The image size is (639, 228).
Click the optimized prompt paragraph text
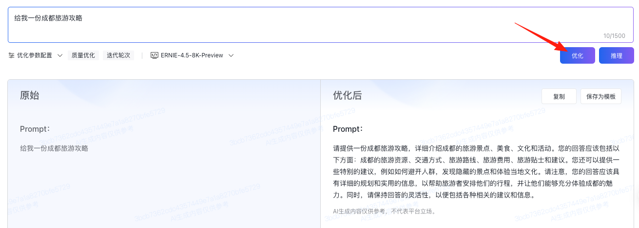pos(476,172)
